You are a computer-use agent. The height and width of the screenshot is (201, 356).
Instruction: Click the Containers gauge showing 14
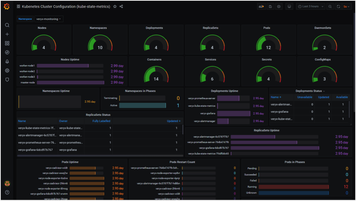tap(156, 74)
